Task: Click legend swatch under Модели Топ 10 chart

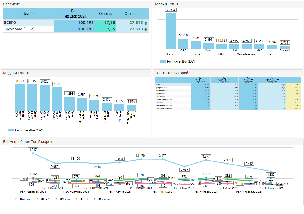Action: click(11, 130)
